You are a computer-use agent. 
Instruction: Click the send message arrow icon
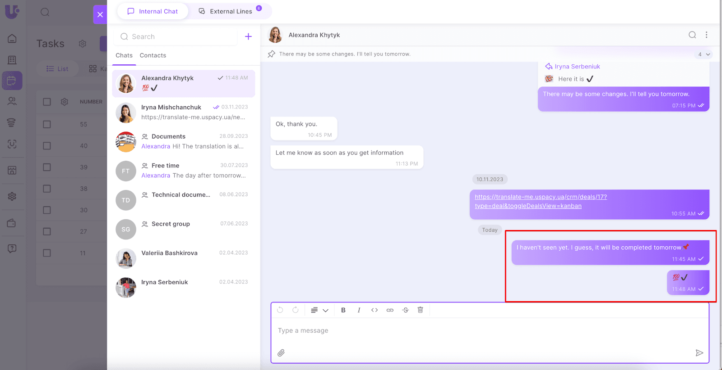pyautogui.click(x=699, y=353)
